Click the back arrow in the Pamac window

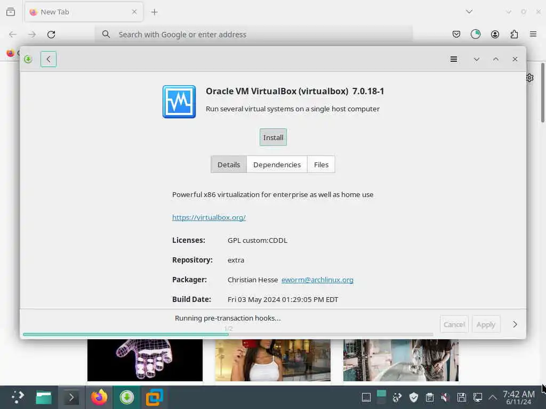[49, 59]
